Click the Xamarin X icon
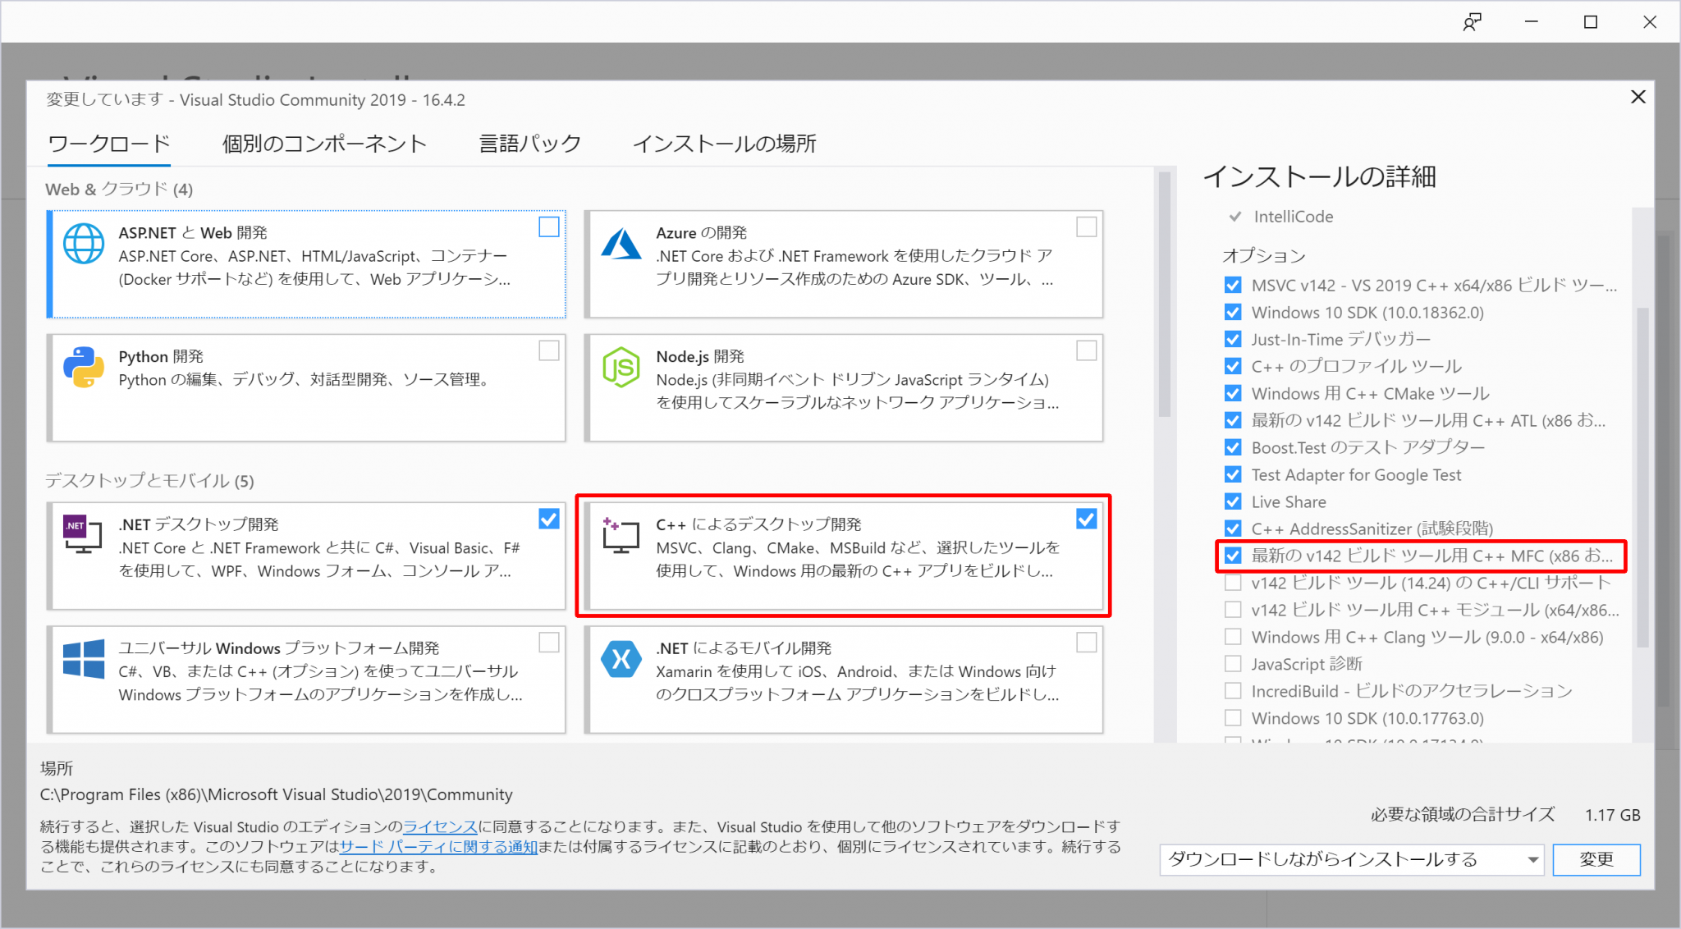The height and width of the screenshot is (929, 1681). pos(621,659)
